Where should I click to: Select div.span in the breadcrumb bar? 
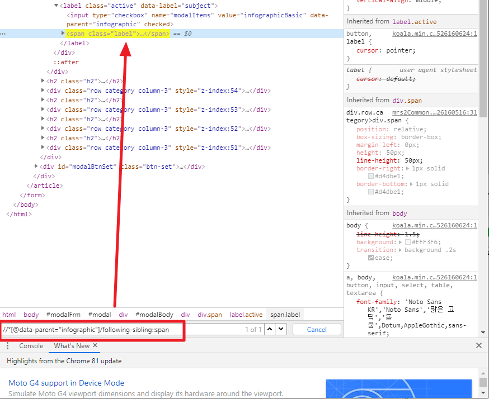210,315
